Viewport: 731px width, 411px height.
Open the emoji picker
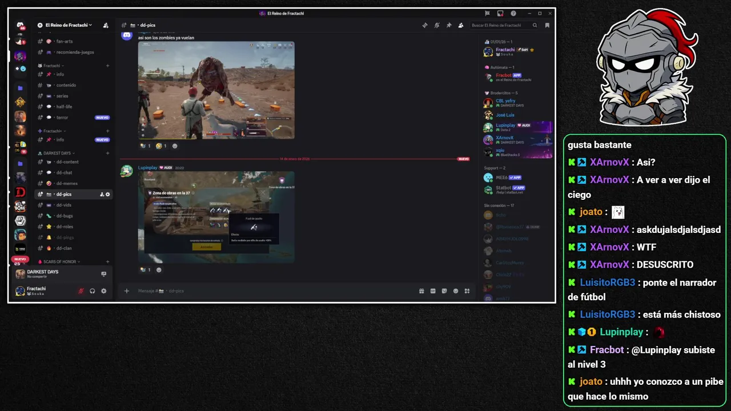pyautogui.click(x=455, y=291)
